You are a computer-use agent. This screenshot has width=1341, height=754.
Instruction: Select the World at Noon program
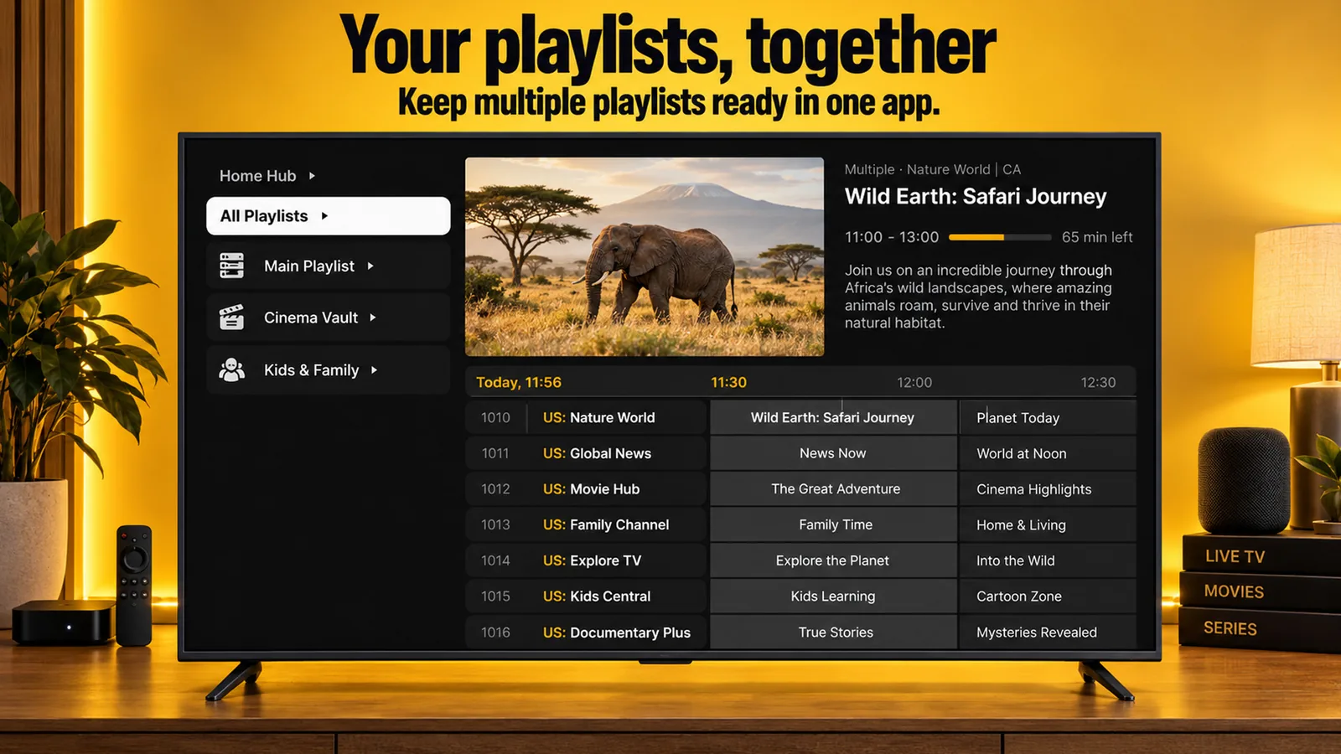pos(1048,453)
